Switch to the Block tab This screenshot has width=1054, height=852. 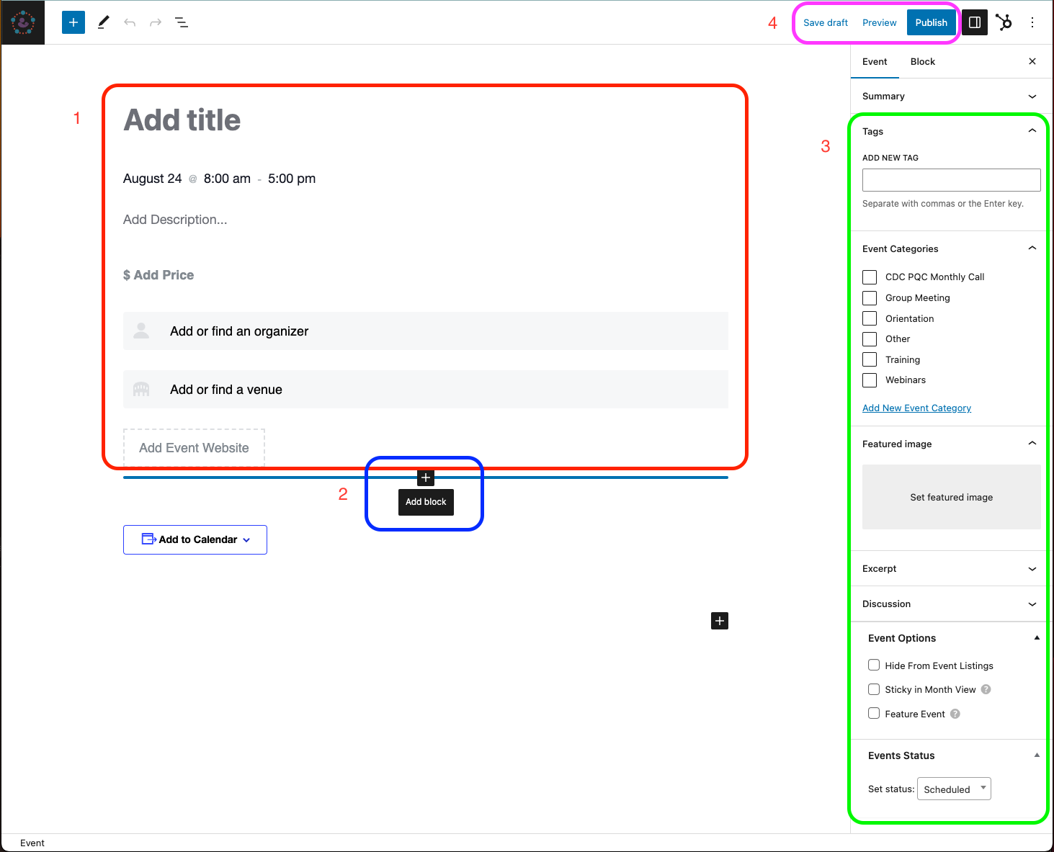coord(922,62)
